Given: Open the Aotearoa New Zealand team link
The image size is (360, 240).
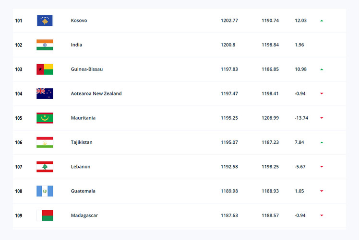Looking at the screenshot, I should click(x=96, y=93).
